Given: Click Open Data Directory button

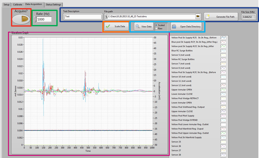Looking at the screenshot, I should [186, 27].
